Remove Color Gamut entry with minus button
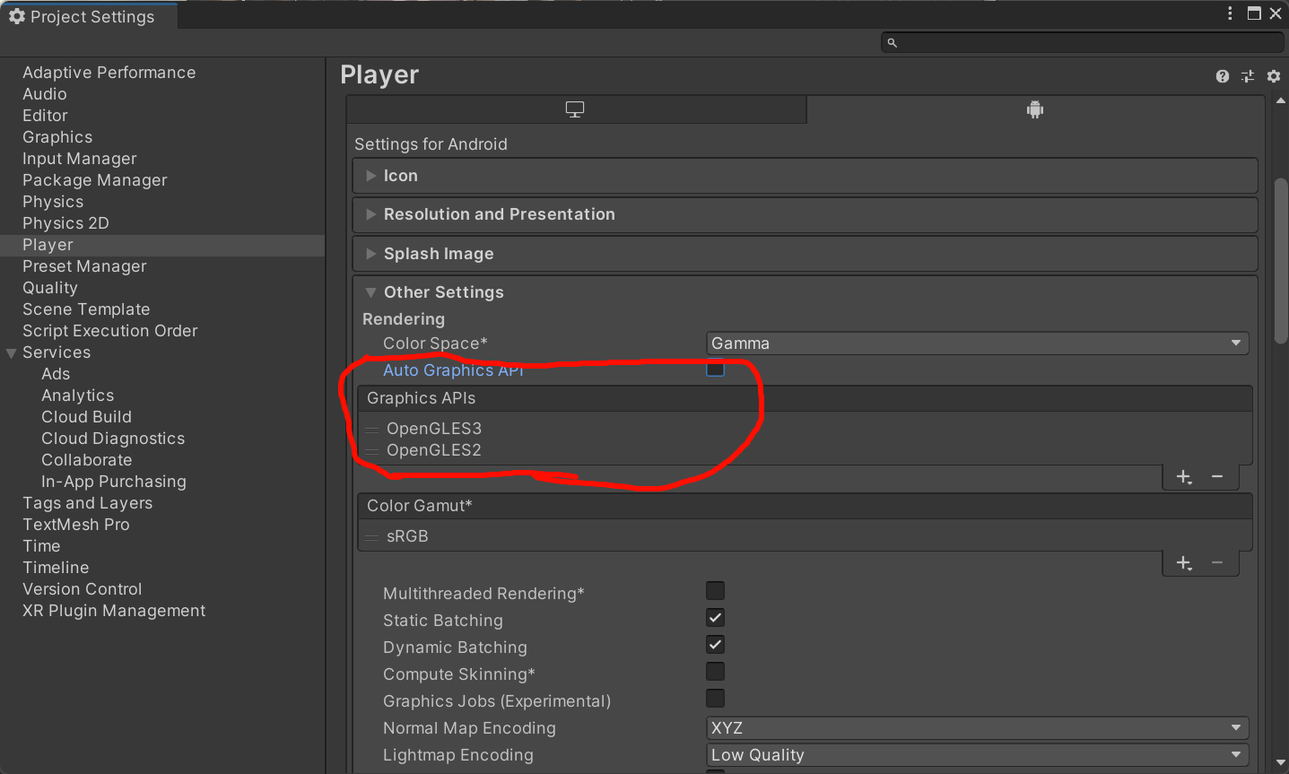This screenshot has width=1289, height=774. (1217, 563)
